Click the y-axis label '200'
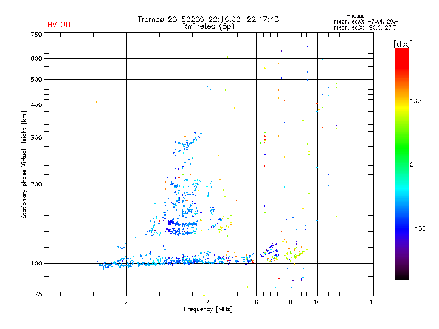 click(36, 184)
